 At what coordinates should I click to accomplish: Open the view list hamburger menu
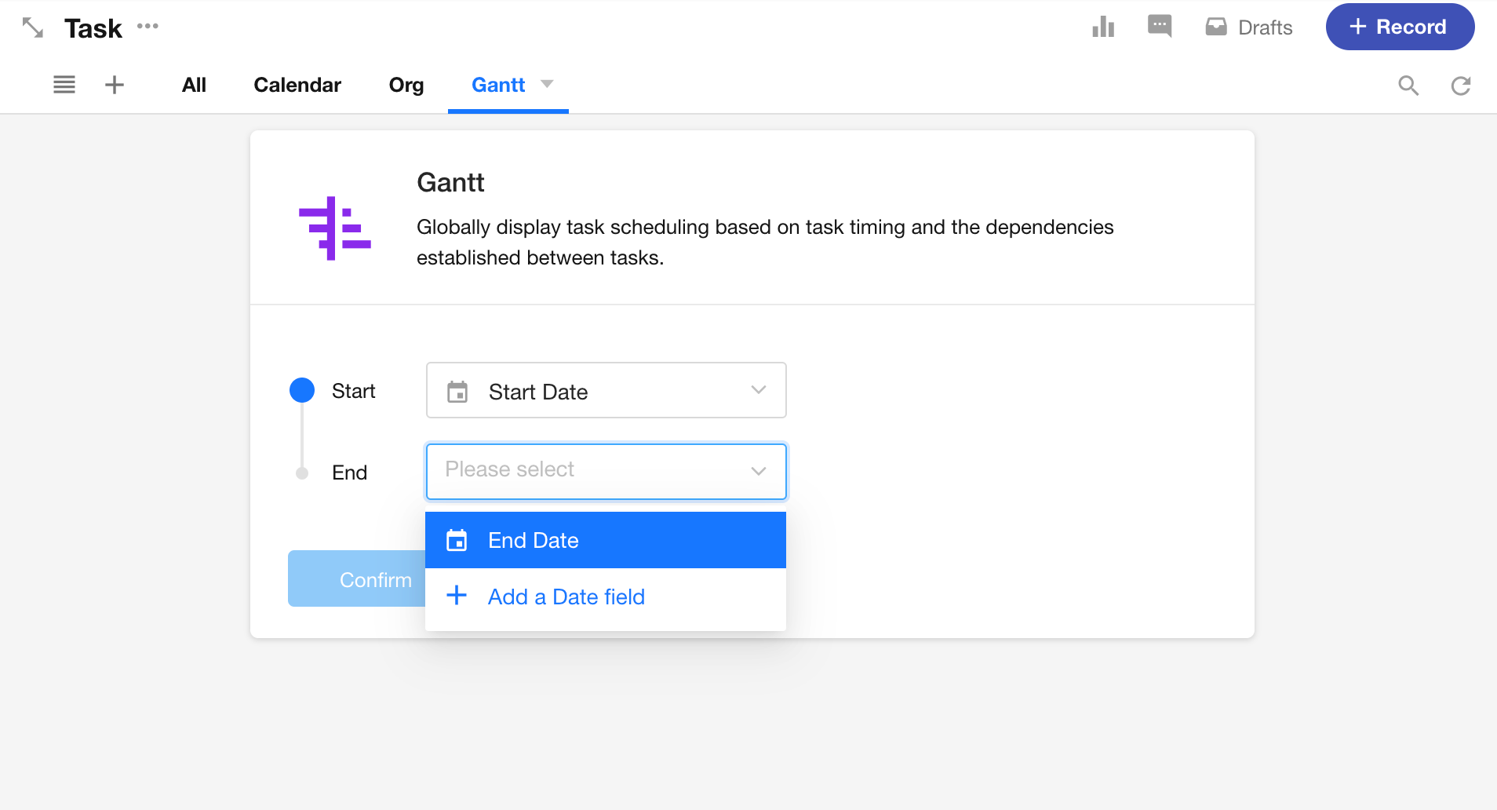(64, 85)
